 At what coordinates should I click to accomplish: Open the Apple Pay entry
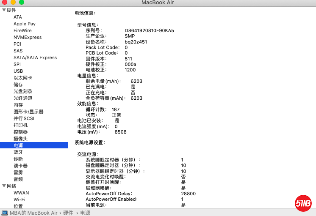click(25, 24)
